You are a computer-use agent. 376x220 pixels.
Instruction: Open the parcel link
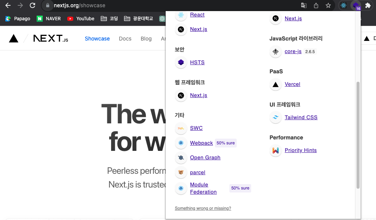tap(198, 173)
